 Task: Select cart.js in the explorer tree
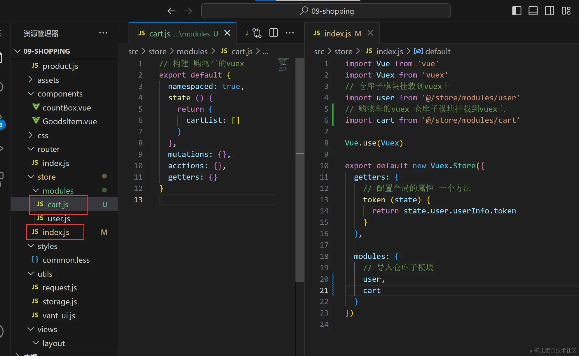click(64, 205)
